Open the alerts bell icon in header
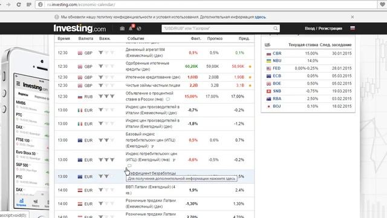Screen dimensions: 387x218 click(x=131, y=28)
